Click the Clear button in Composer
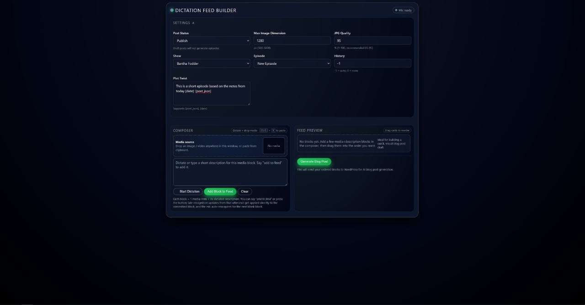The image size is (585, 305). point(245,191)
